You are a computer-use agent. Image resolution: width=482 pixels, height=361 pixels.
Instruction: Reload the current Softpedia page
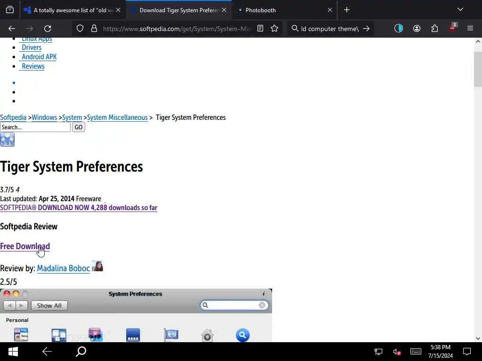[48, 29]
